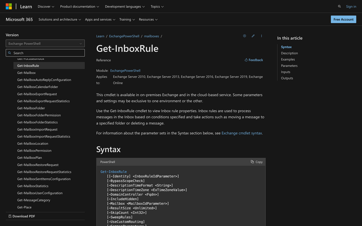Select Get-MailboxPermission in the sidebar
The width and height of the screenshot is (362, 226).
[x=34, y=151]
